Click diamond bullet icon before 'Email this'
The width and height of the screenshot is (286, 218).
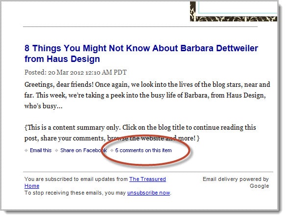pyautogui.click(x=26, y=150)
